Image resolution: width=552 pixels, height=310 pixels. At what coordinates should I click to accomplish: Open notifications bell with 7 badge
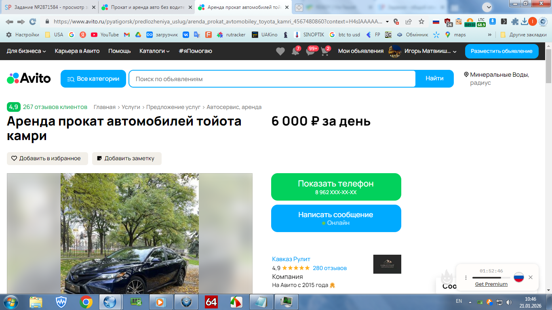click(295, 51)
